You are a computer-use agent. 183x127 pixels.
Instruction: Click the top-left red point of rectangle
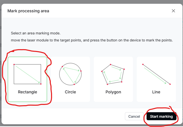pyautogui.click(x=14, y=65)
